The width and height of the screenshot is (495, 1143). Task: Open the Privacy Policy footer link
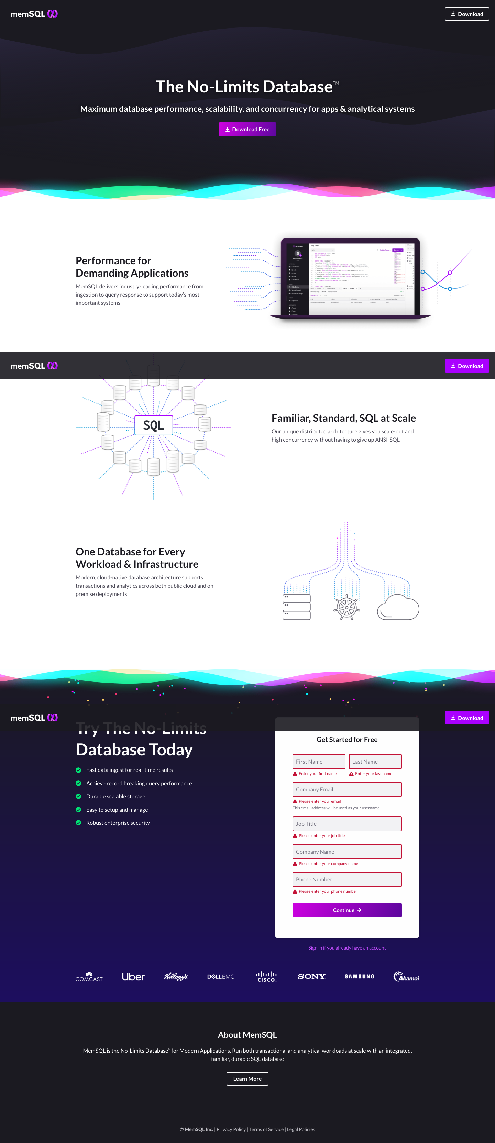click(x=231, y=1129)
